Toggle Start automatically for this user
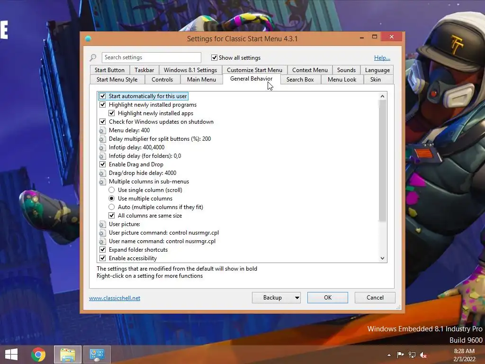 point(103,96)
